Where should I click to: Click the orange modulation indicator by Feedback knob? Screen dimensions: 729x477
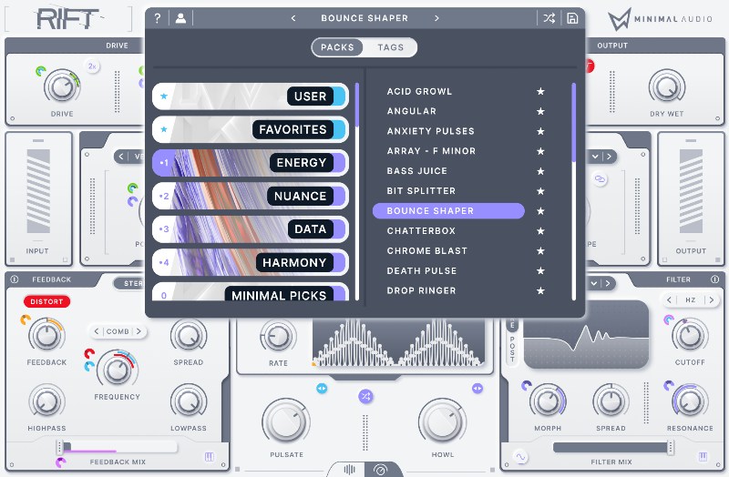26,320
